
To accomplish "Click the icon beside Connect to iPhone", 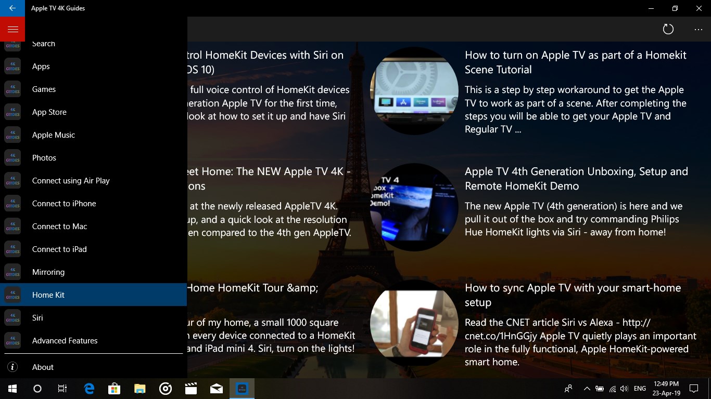I will coord(12,204).
